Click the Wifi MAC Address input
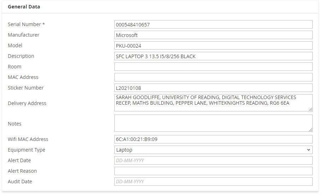 pos(213,139)
